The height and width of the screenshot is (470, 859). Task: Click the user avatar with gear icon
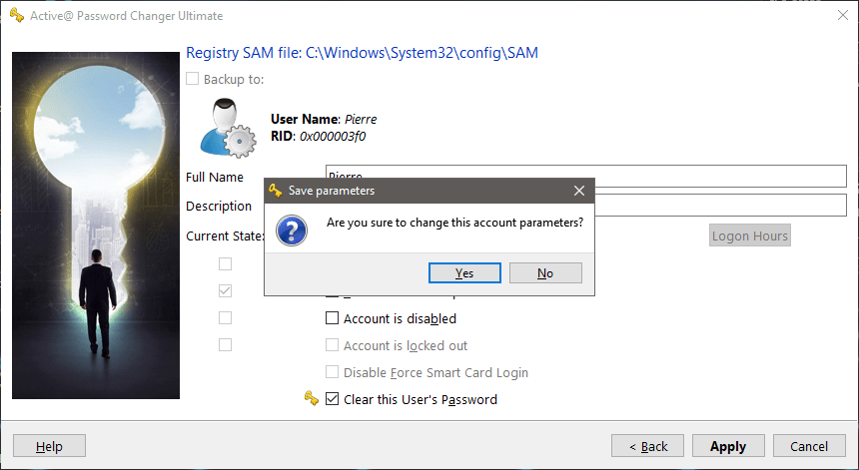(228, 128)
